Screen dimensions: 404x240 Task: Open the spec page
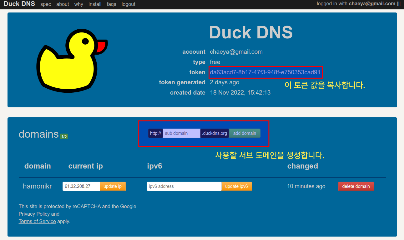click(x=46, y=4)
